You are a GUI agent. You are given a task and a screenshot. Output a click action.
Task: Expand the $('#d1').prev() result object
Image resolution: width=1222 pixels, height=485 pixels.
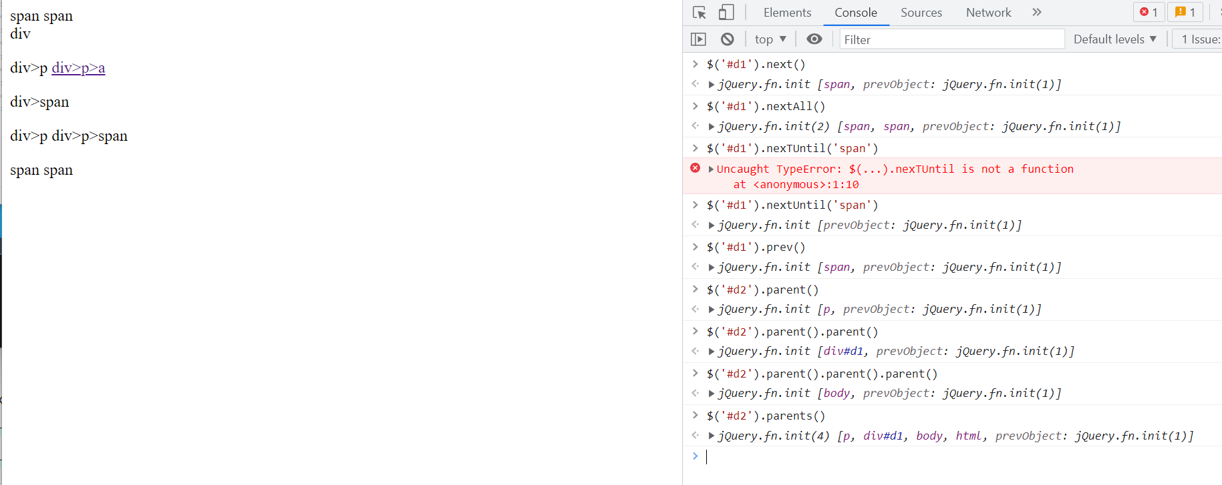(x=712, y=268)
